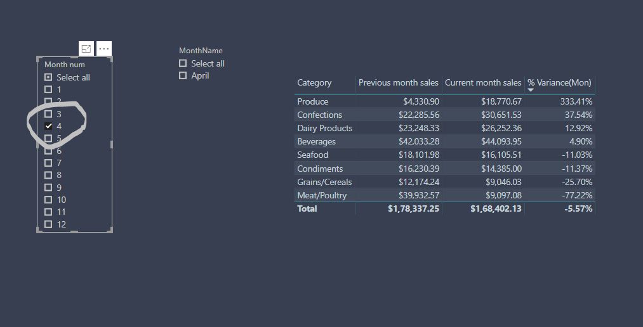
Task: Click the $26,252.36 current sales cell
Action: point(501,129)
